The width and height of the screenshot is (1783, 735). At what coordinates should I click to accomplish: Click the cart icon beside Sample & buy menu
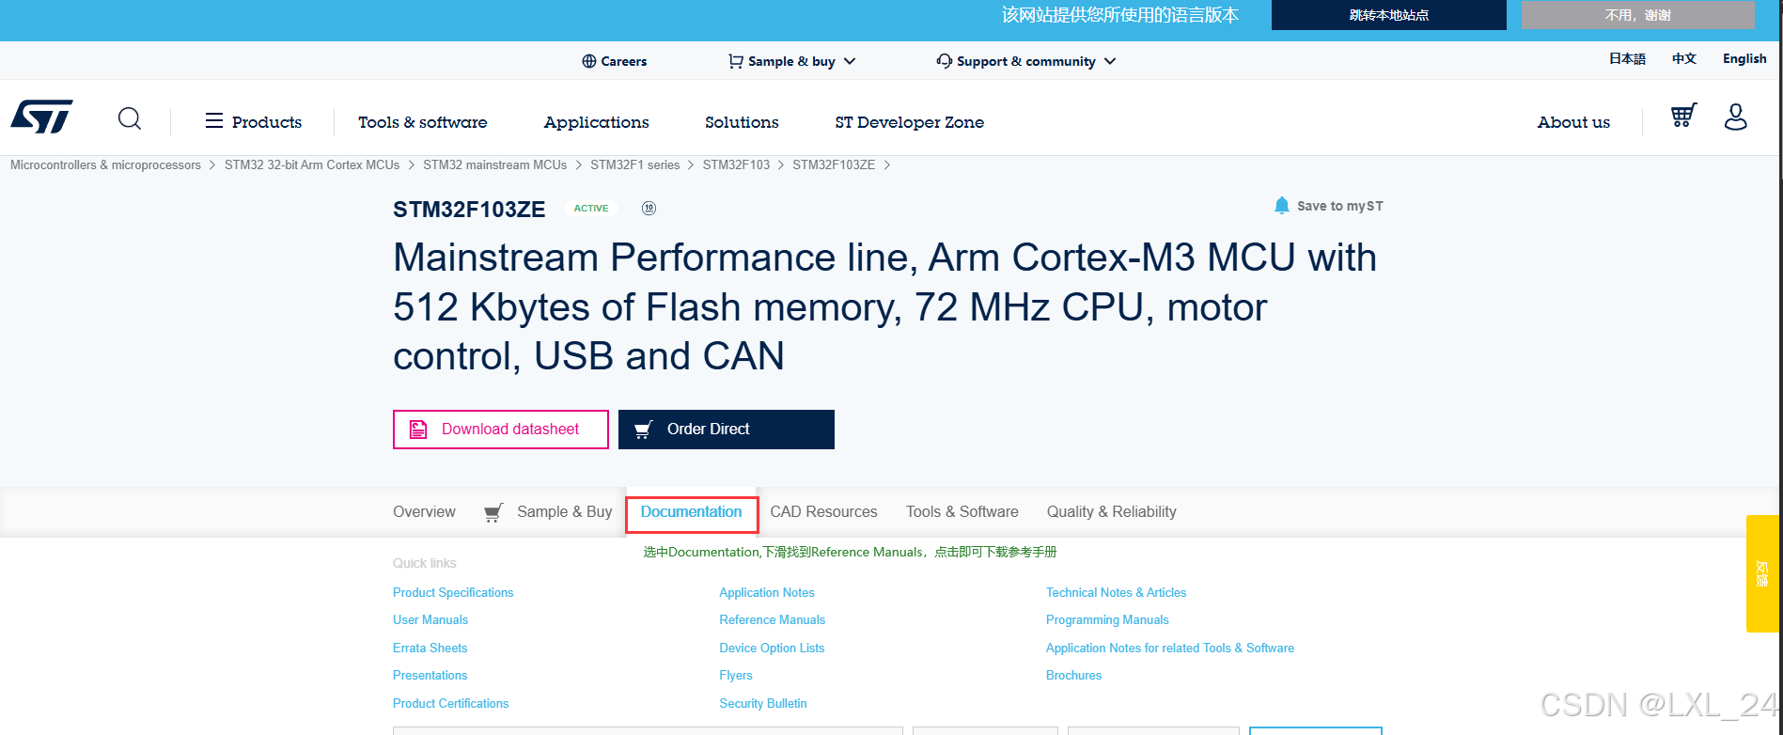point(736,61)
